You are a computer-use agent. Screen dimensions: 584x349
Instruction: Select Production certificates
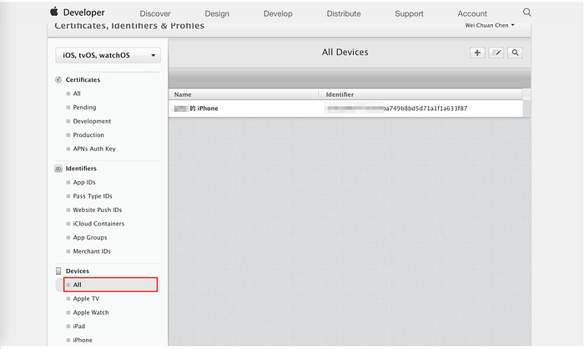coord(88,135)
